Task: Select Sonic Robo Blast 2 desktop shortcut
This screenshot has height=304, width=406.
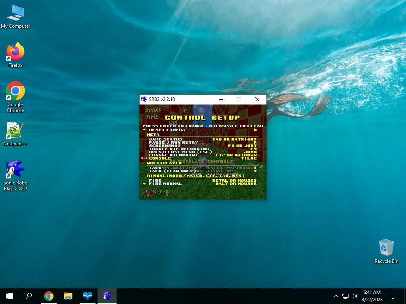Action: [x=15, y=176]
